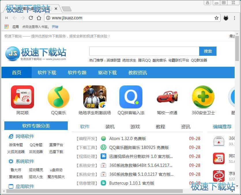Click the 开始 bookmark import link
The image size is (241, 195).
(55, 27)
